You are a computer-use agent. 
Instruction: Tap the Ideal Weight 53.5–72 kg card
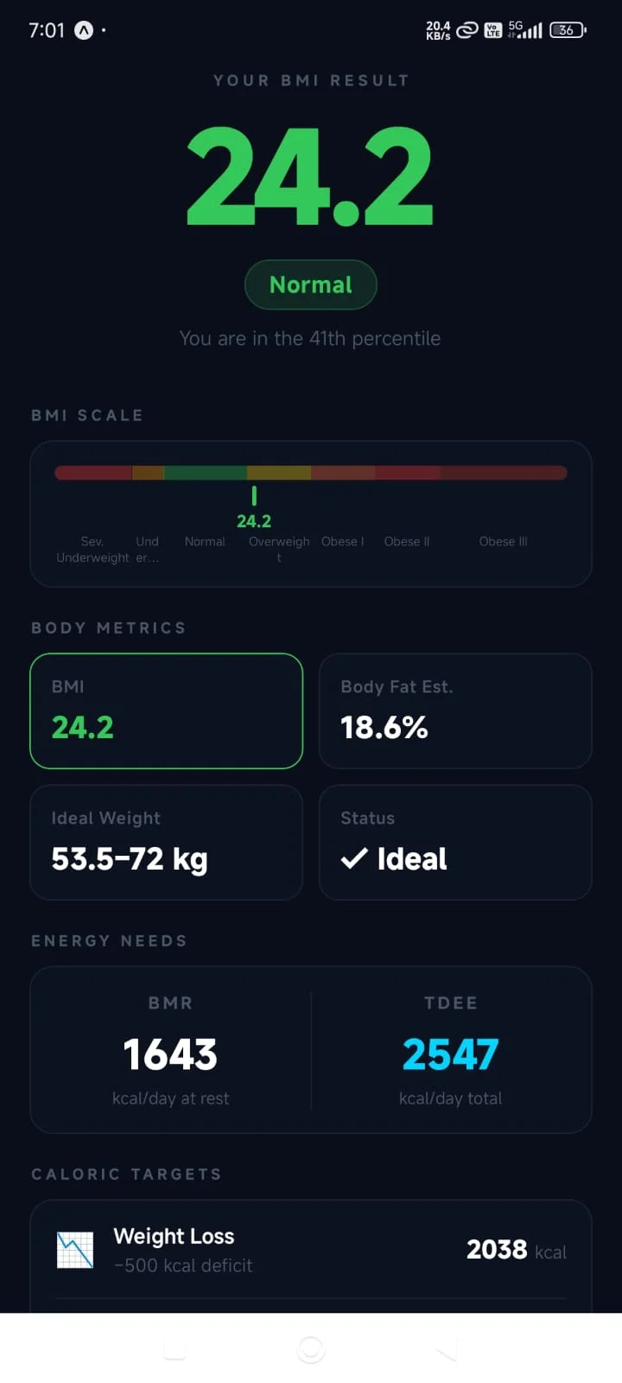167,842
